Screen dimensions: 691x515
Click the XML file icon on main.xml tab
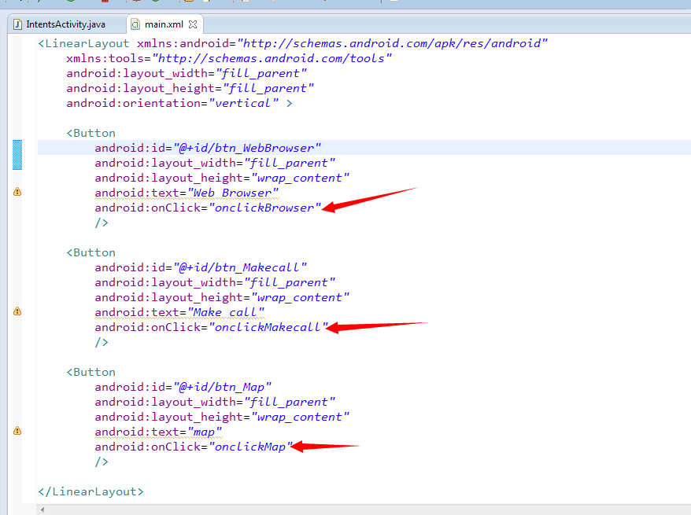[x=135, y=24]
